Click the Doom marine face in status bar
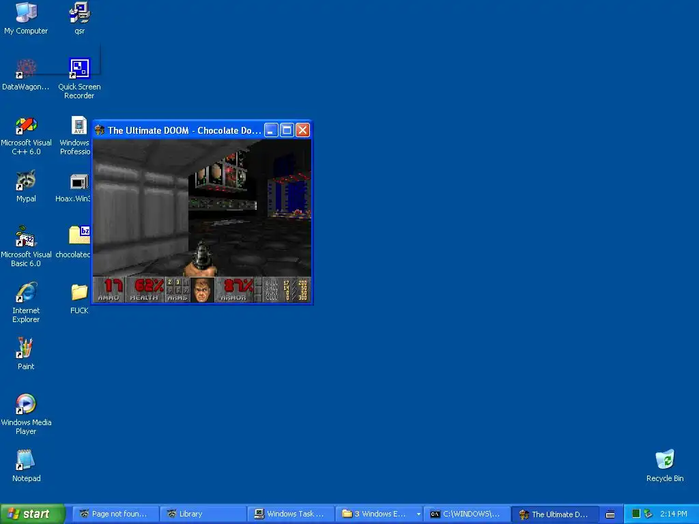The height and width of the screenshot is (524, 699). (x=202, y=290)
